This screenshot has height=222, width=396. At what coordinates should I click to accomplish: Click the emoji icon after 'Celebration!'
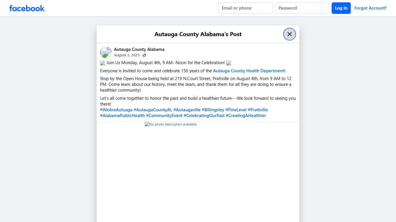(229, 63)
